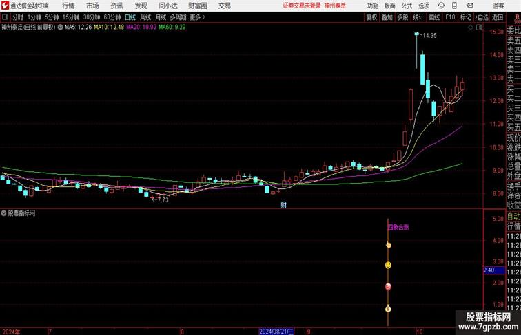
Task: Click the 14.95 high price label
Action: [429, 35]
